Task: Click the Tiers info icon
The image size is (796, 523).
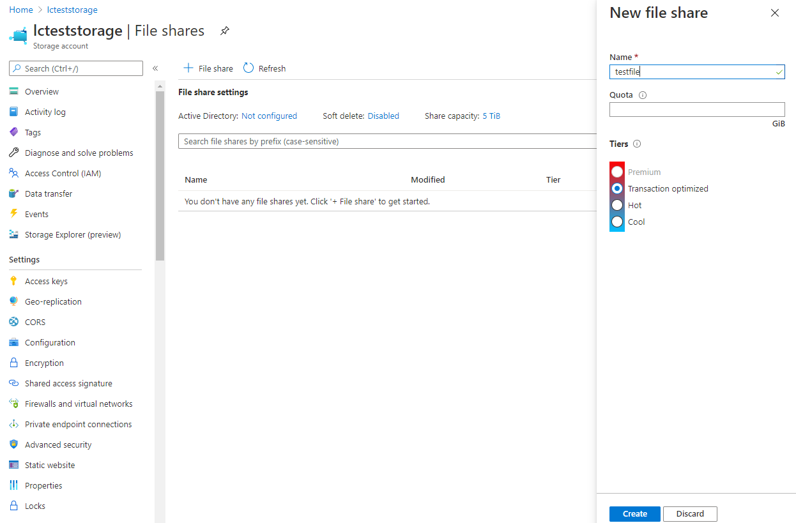Action: (637, 144)
